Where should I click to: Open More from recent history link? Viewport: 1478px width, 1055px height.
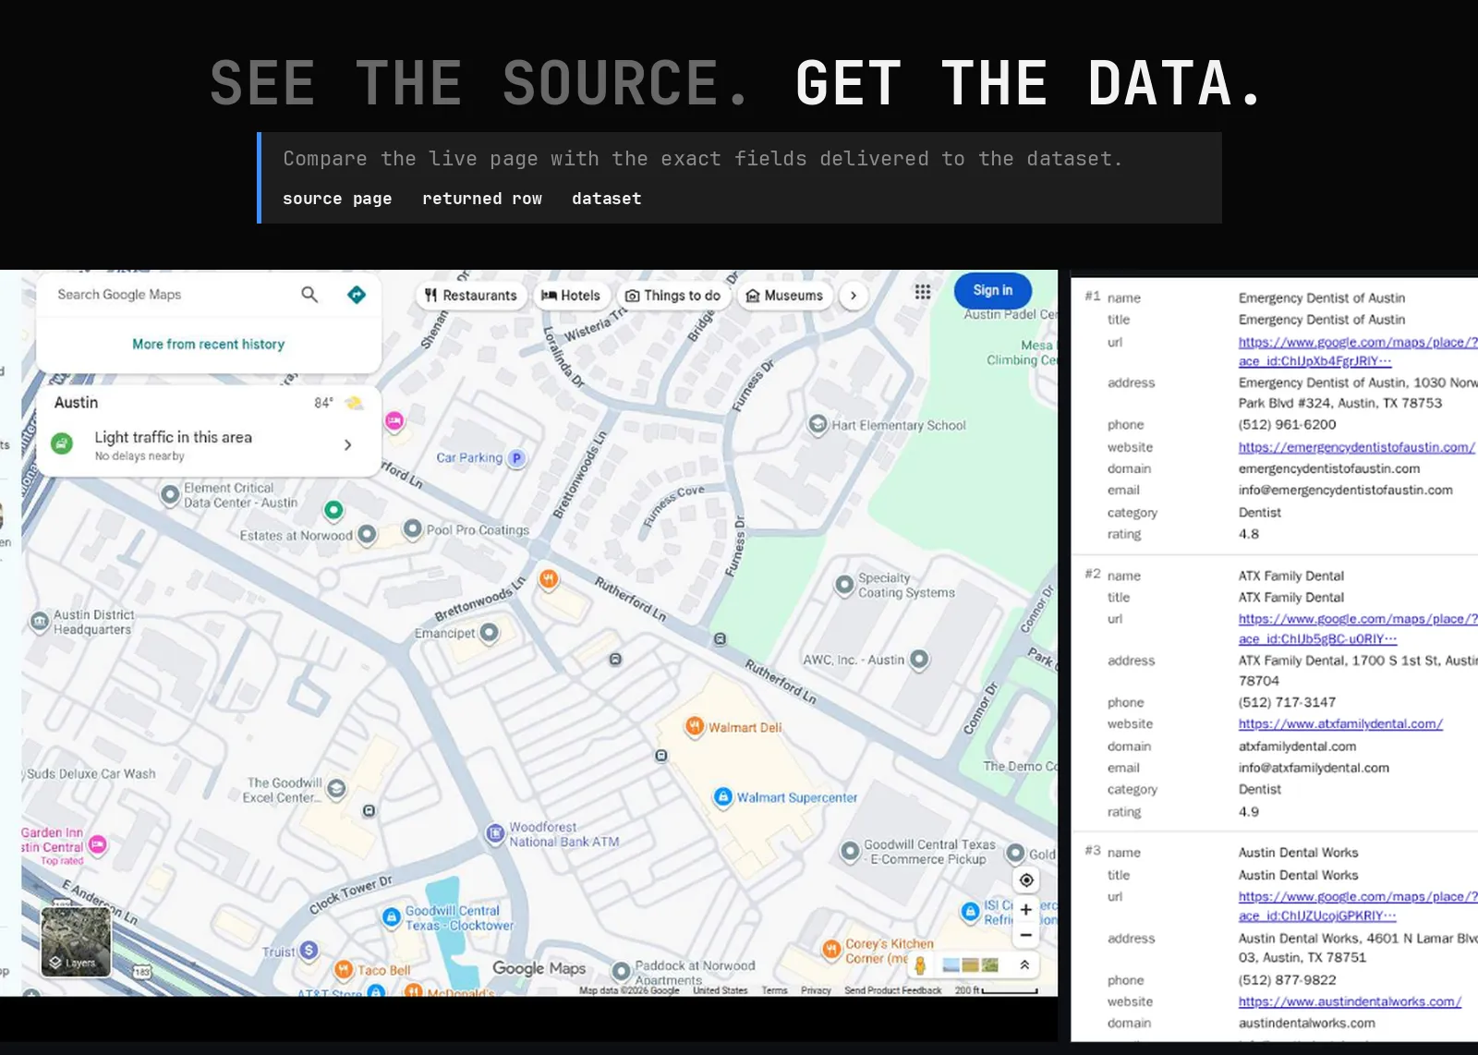pos(209,344)
